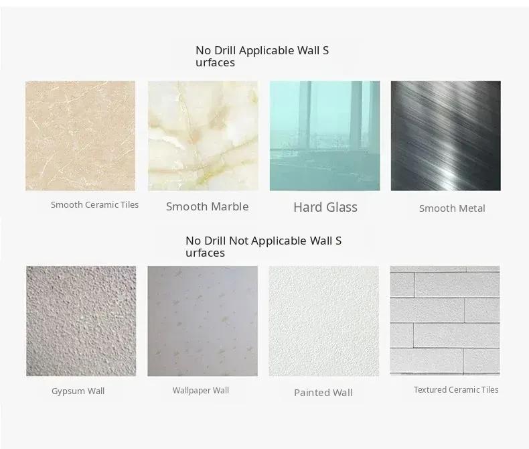Click the 'Smooth Marble' caption text
This screenshot has width=529, height=449.
(207, 206)
